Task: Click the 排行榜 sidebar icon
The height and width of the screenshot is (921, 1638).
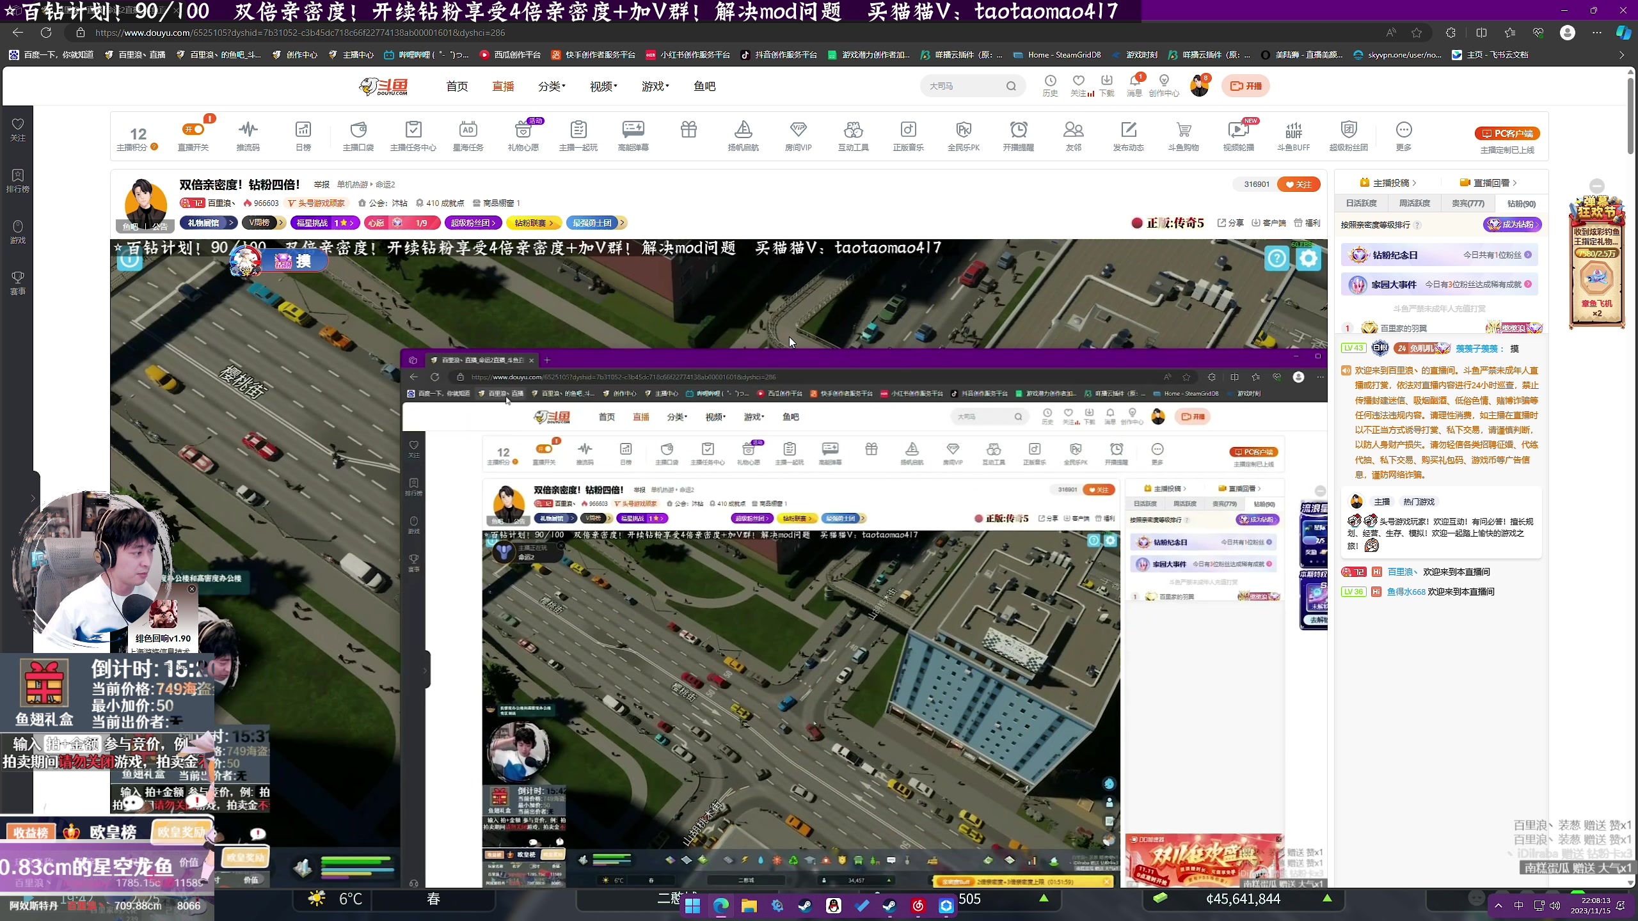Action: point(18,180)
